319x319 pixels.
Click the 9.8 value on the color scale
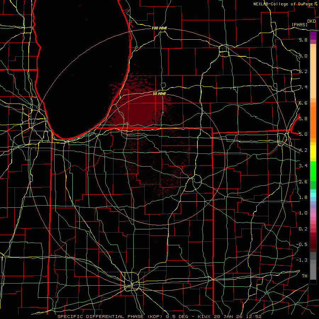[303, 40]
